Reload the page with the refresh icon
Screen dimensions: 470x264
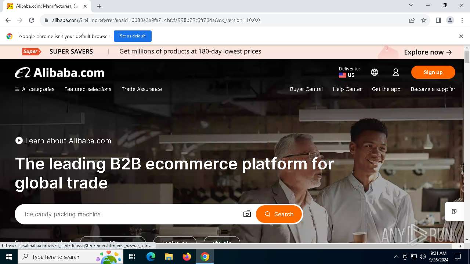coord(32,20)
